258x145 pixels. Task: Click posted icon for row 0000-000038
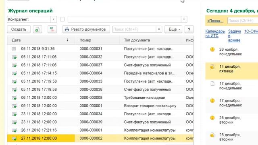click(x=15, y=89)
